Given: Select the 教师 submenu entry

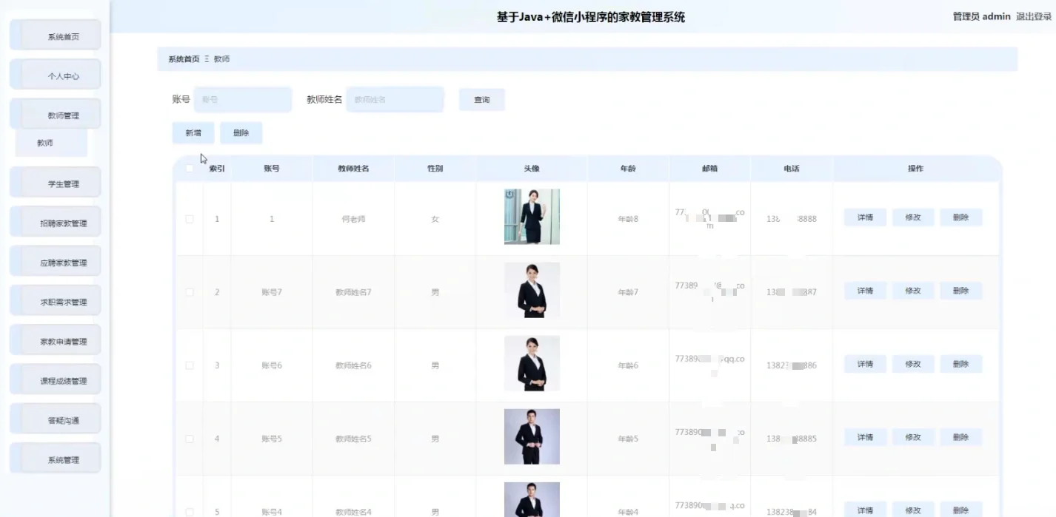Looking at the screenshot, I should [x=50, y=141].
